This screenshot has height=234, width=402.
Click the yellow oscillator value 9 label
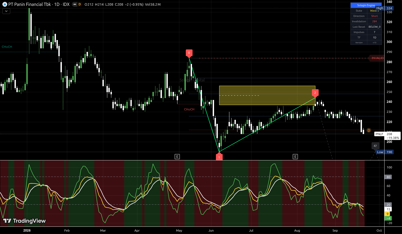click(387, 214)
